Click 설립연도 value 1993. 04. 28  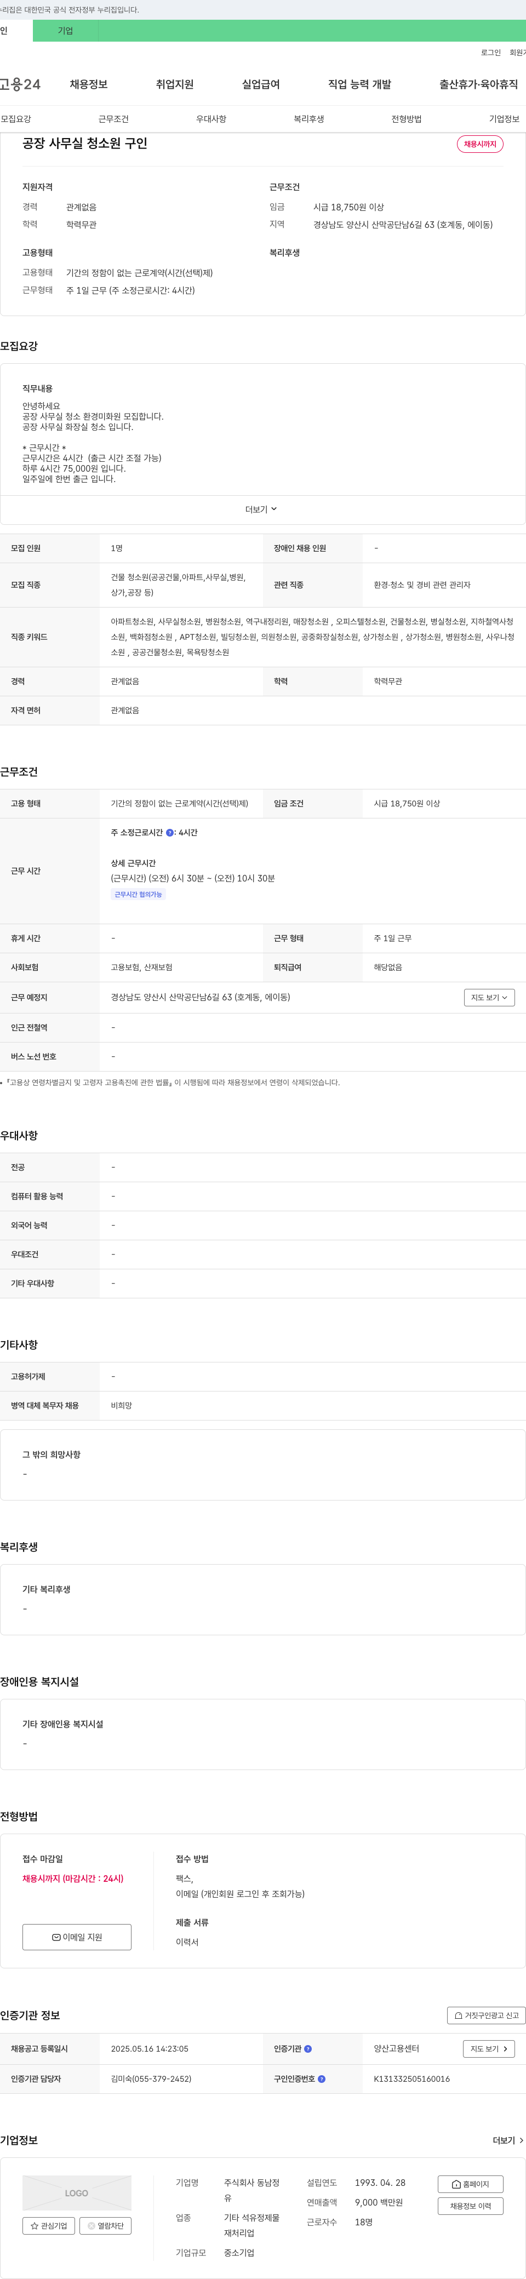tap(380, 2184)
